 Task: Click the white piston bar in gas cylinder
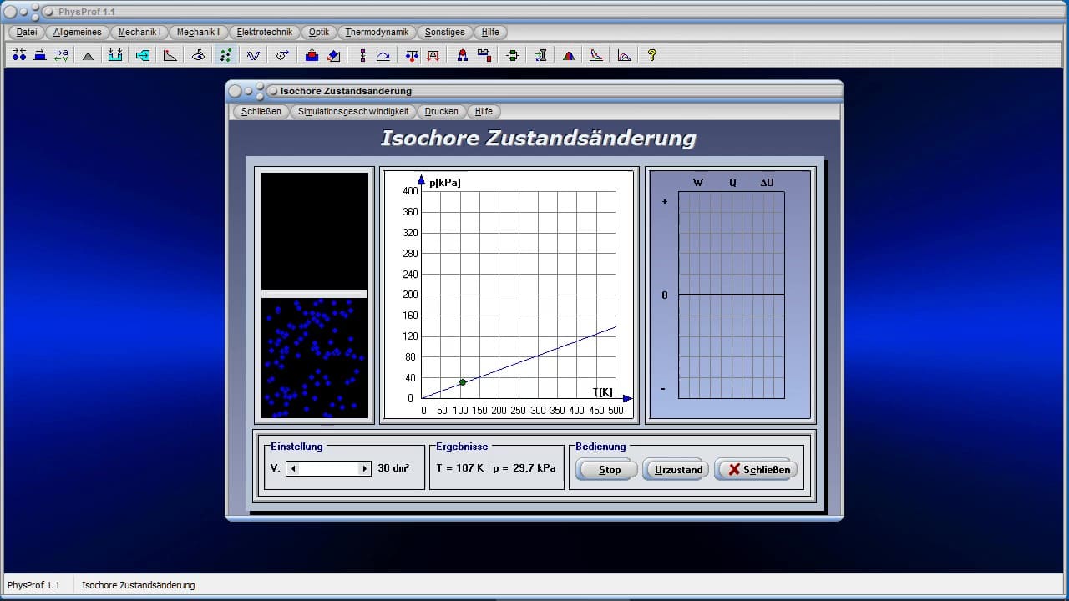click(314, 294)
